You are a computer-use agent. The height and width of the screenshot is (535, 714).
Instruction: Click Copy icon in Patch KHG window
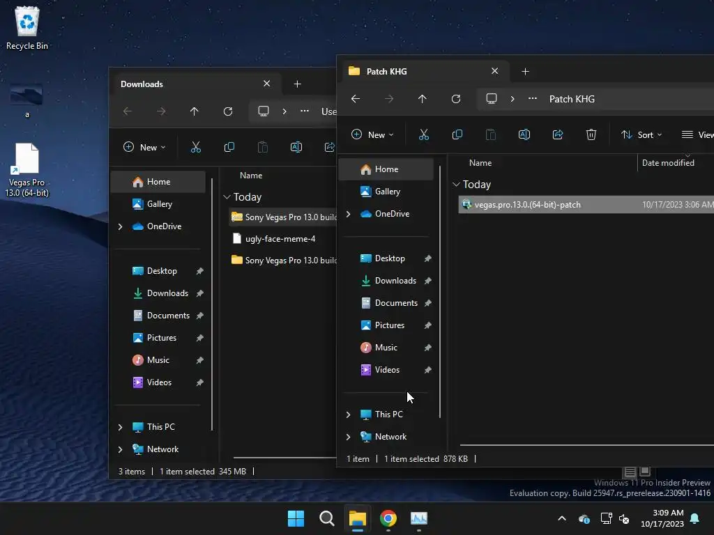tap(457, 134)
